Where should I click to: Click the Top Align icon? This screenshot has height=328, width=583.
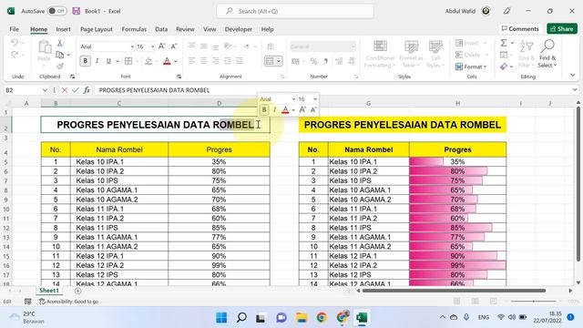tap(192, 46)
